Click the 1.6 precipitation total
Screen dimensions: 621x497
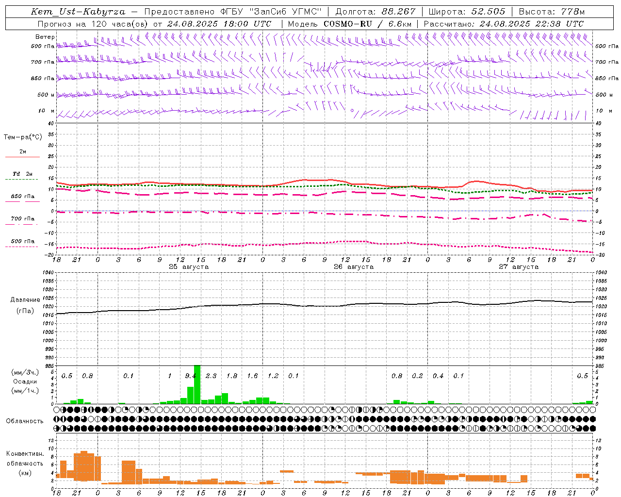[252, 376]
